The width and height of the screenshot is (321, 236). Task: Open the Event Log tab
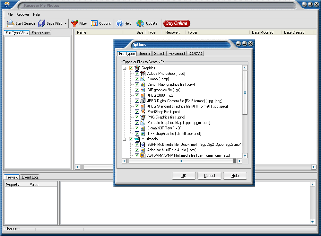pyautogui.click(x=30, y=177)
